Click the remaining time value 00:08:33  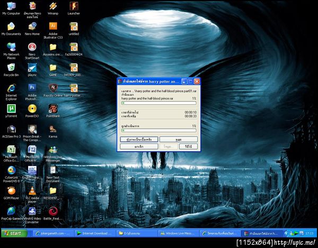click(190, 116)
